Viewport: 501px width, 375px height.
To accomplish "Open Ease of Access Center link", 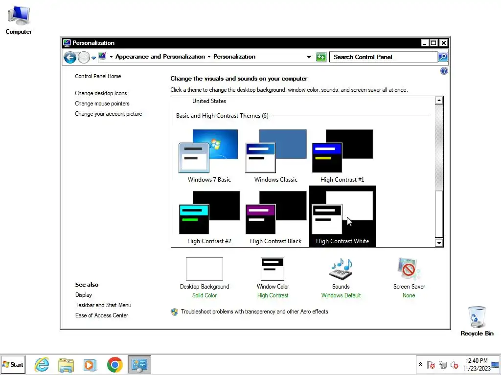I will 102,315.
